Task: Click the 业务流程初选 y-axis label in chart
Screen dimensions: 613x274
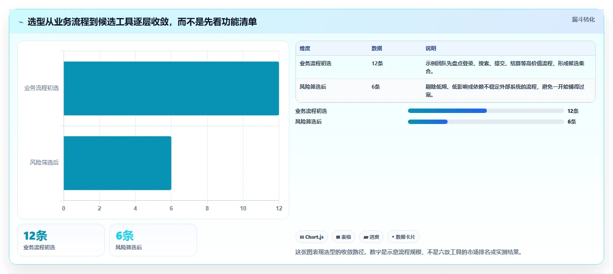Action: [41, 88]
